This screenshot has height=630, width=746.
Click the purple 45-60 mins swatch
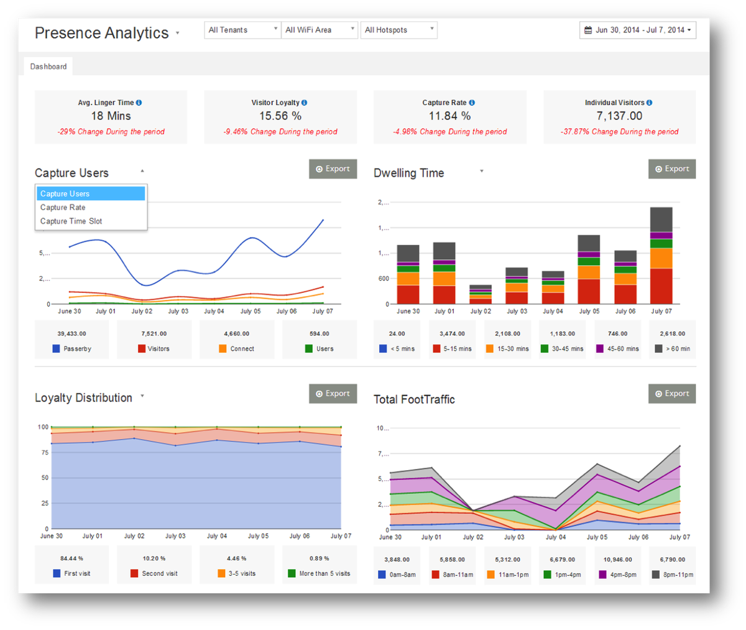(x=600, y=349)
